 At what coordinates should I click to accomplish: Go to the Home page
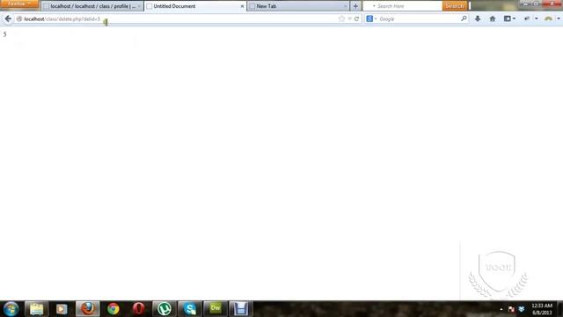point(493,18)
